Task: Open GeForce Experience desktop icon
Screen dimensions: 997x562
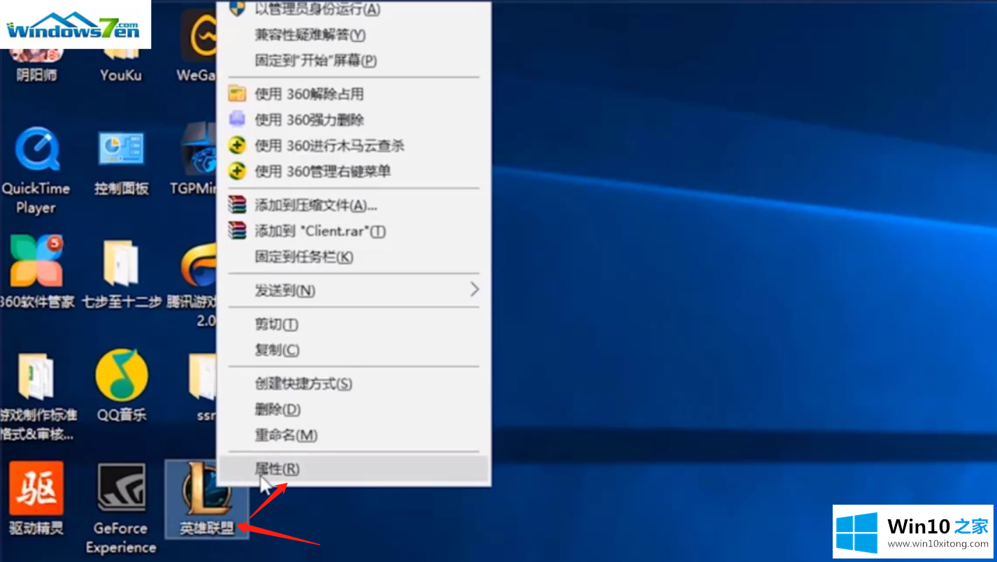Action: [121, 508]
